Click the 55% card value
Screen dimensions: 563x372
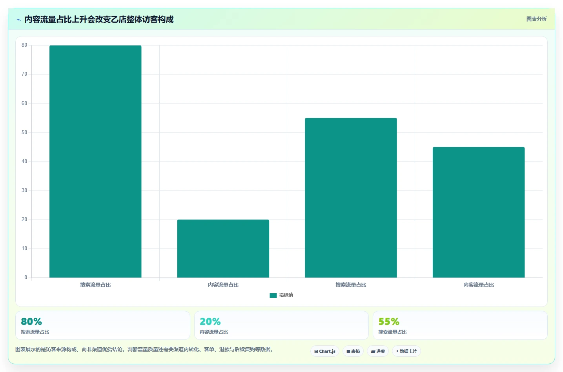pyautogui.click(x=389, y=321)
